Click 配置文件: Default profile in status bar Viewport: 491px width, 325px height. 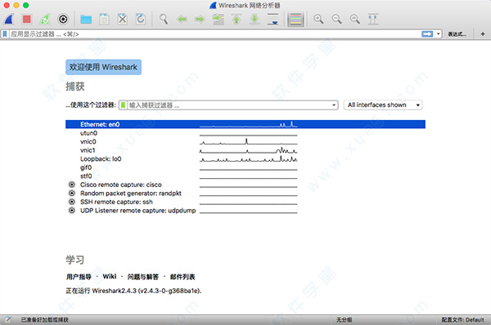(463, 319)
